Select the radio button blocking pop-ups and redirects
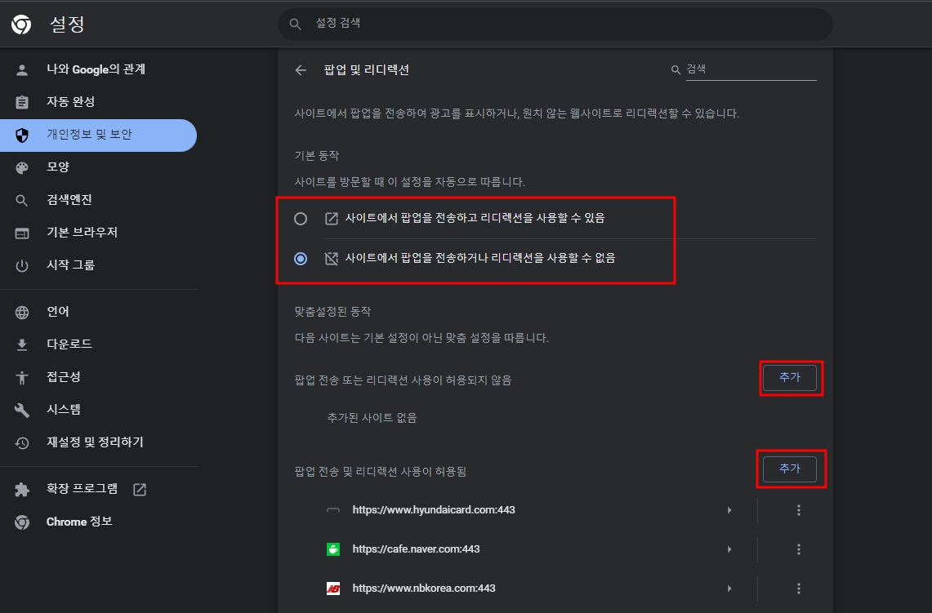This screenshot has height=613, width=932. [x=301, y=258]
